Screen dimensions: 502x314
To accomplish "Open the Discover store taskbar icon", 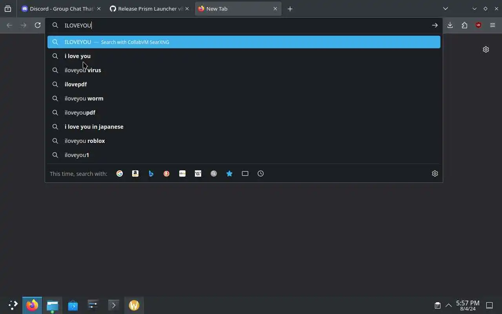I will (73, 305).
